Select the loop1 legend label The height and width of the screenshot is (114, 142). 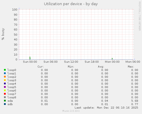(12, 74)
